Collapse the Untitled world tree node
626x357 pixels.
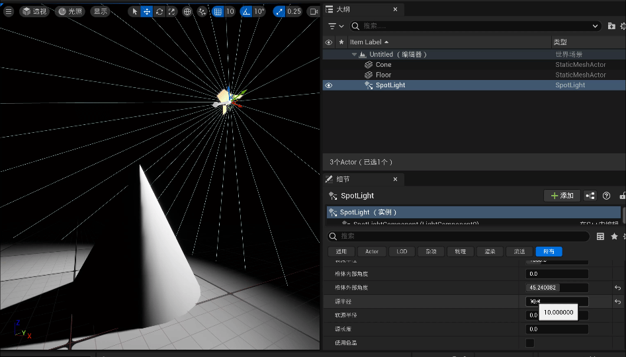pyautogui.click(x=354, y=55)
